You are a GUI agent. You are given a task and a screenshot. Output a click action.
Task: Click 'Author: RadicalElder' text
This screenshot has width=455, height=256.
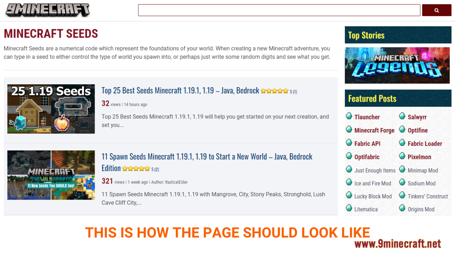click(x=169, y=182)
